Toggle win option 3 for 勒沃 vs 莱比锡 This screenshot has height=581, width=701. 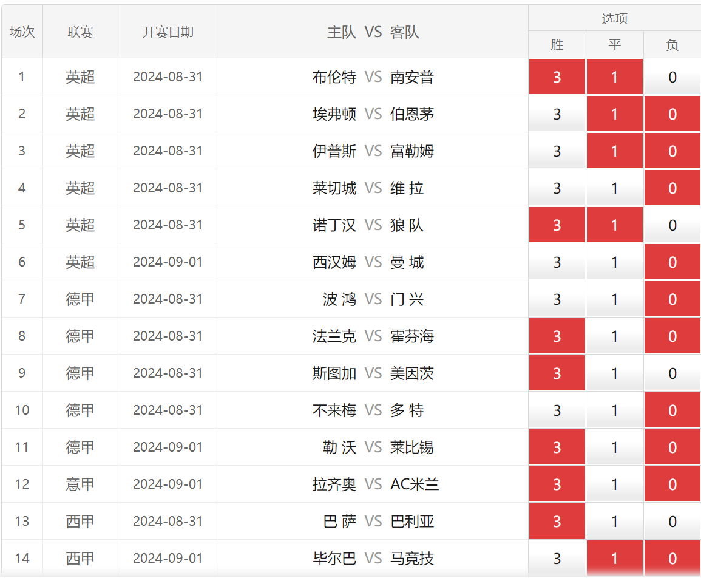point(557,447)
